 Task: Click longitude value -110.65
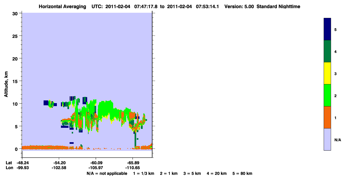pyautogui.click(x=133, y=168)
